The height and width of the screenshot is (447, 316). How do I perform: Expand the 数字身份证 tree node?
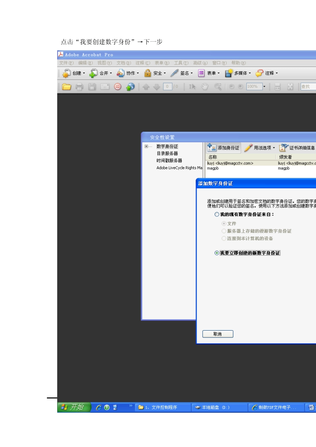pyautogui.click(x=146, y=146)
